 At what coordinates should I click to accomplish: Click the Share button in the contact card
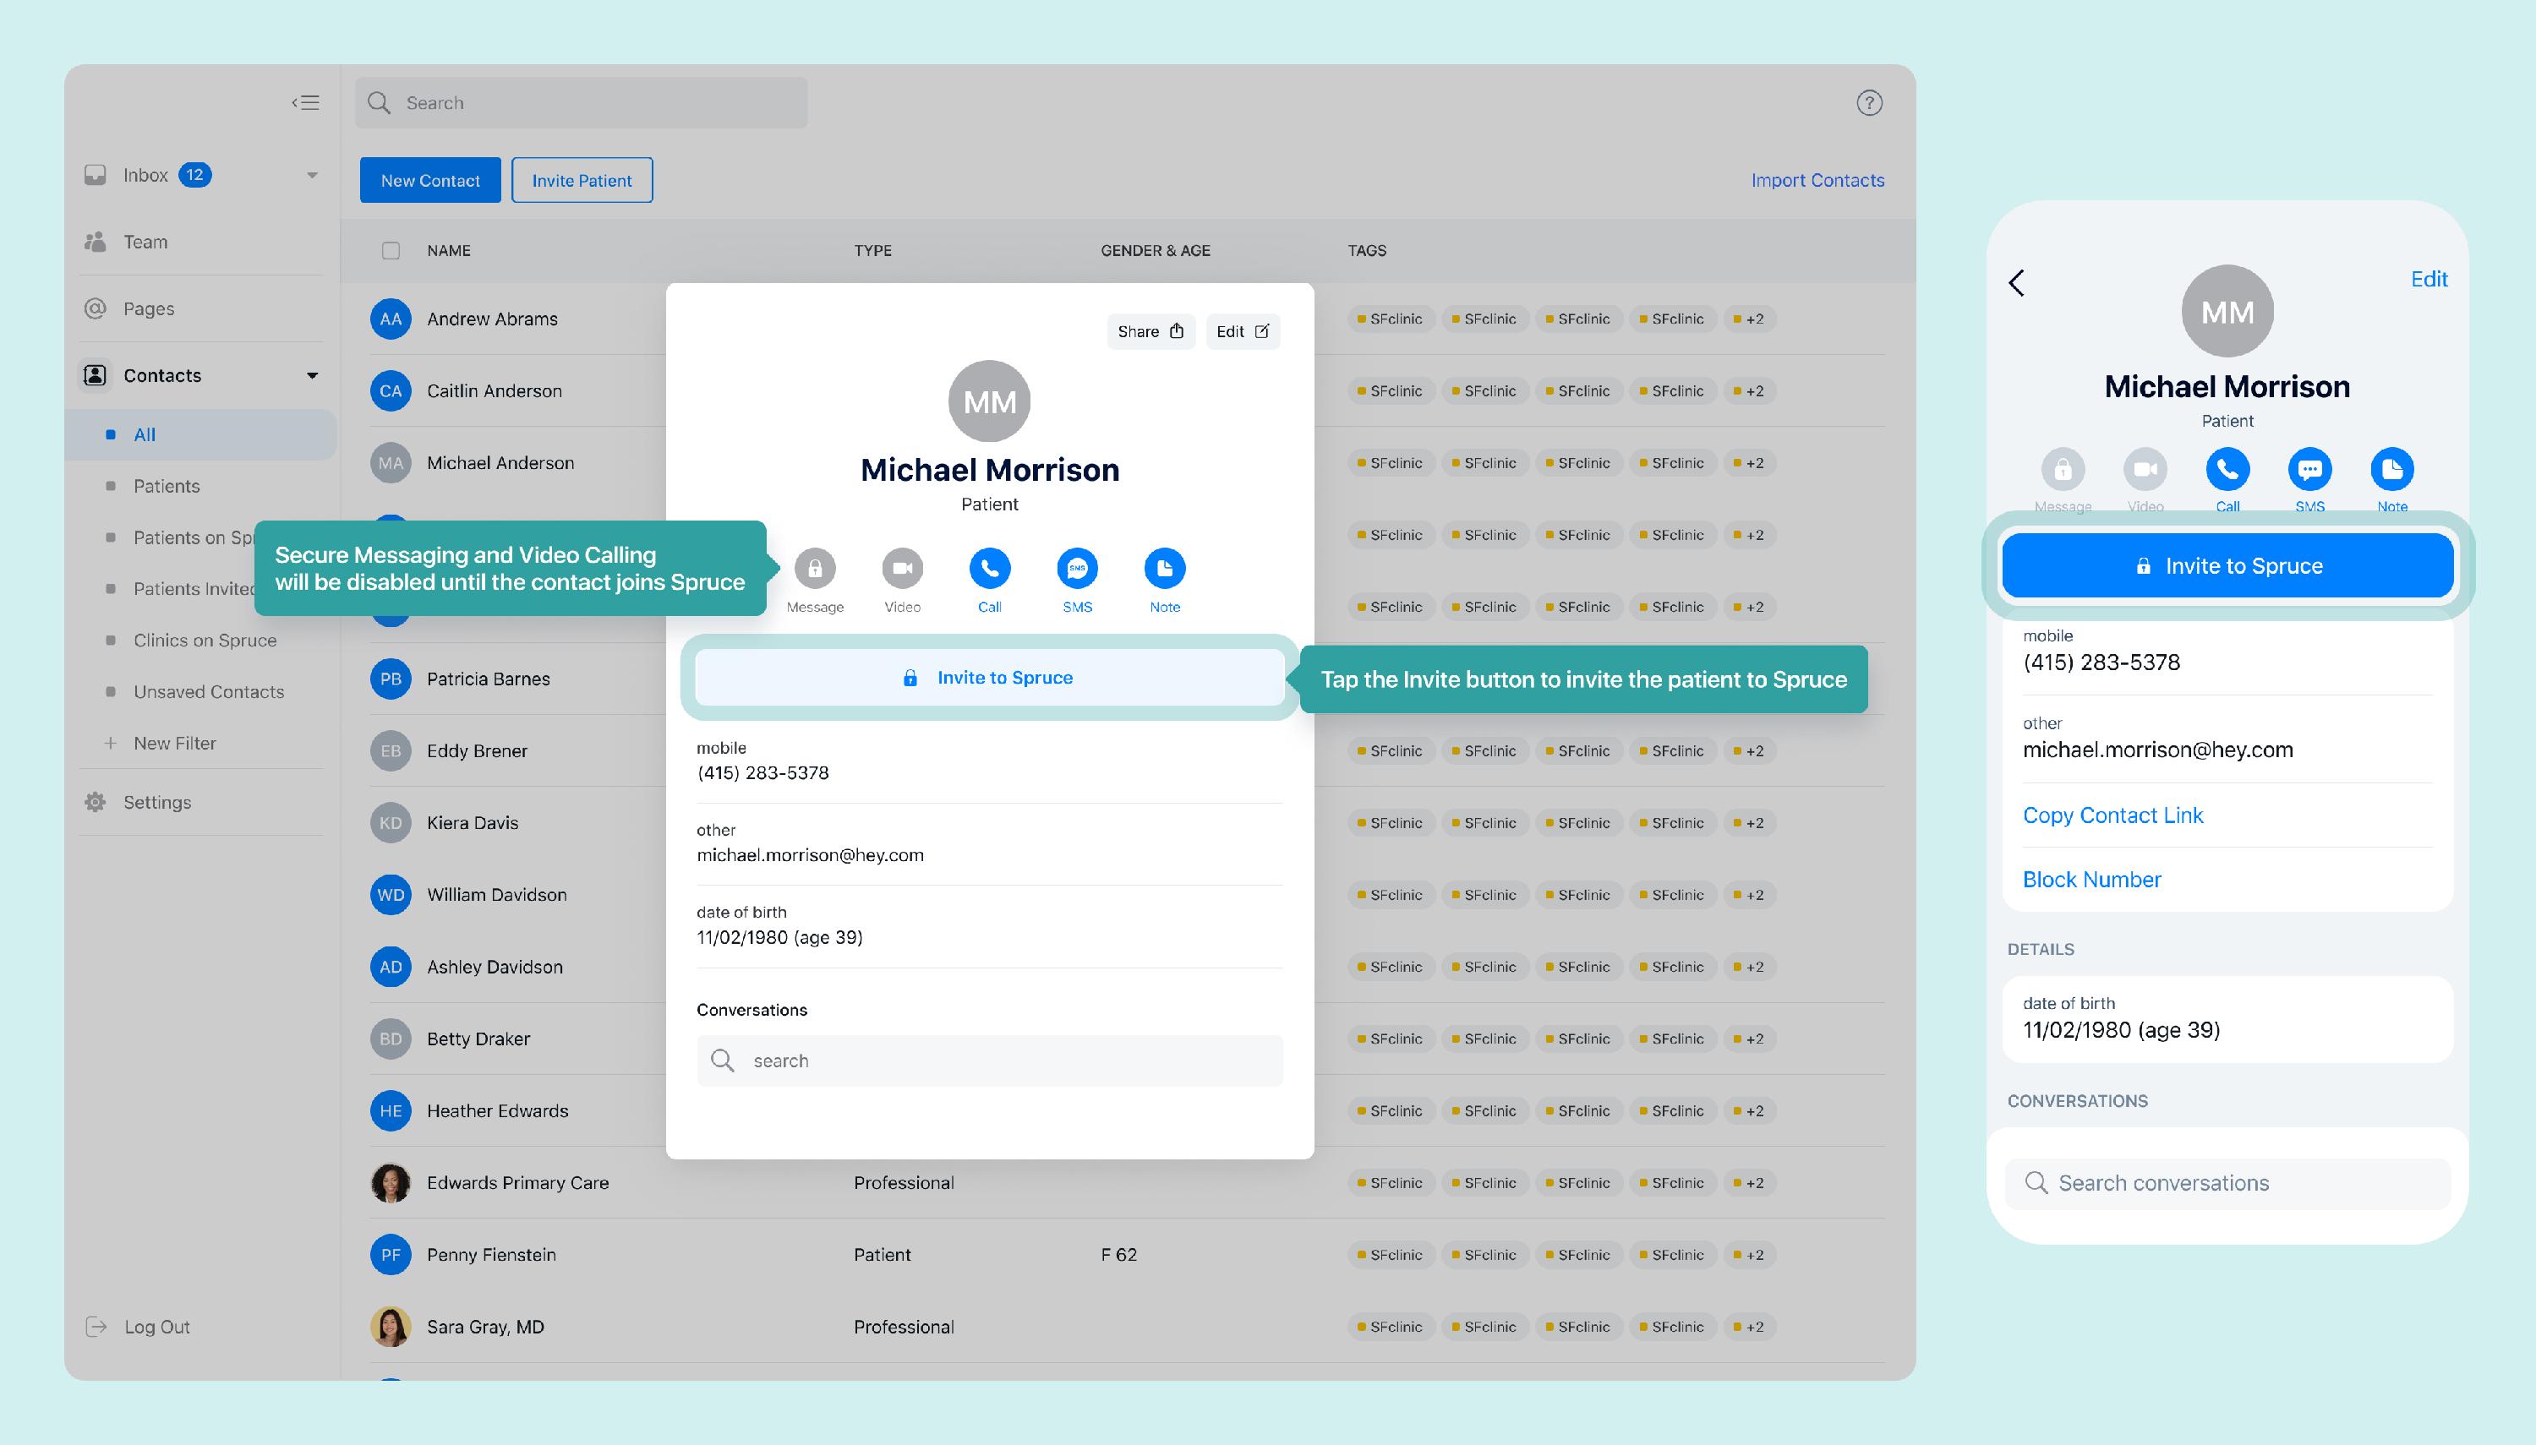(x=1150, y=331)
